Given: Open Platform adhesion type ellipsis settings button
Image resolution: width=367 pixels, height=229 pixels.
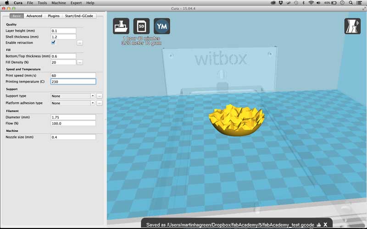Looking at the screenshot, I should coord(99,103).
